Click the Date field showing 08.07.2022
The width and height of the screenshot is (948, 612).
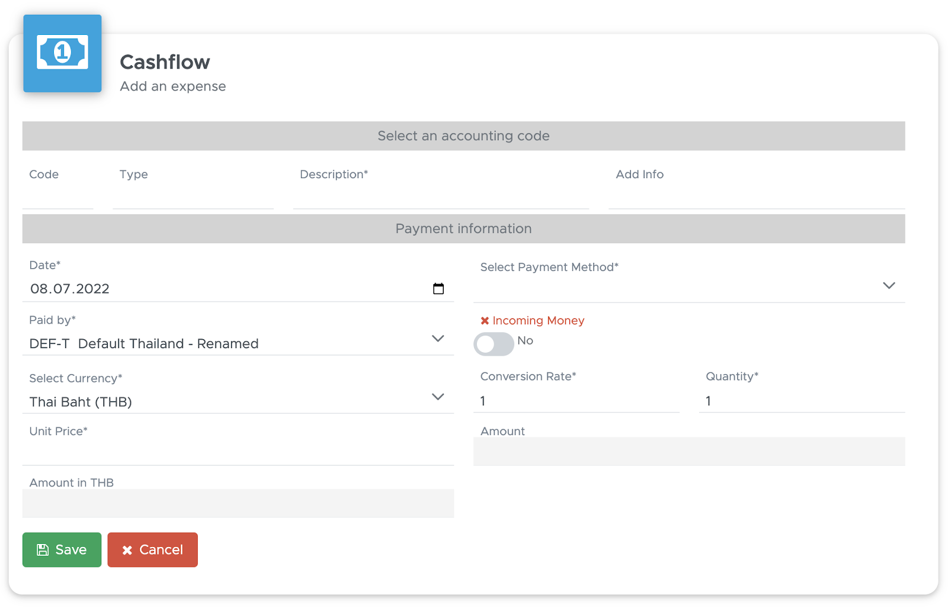238,289
